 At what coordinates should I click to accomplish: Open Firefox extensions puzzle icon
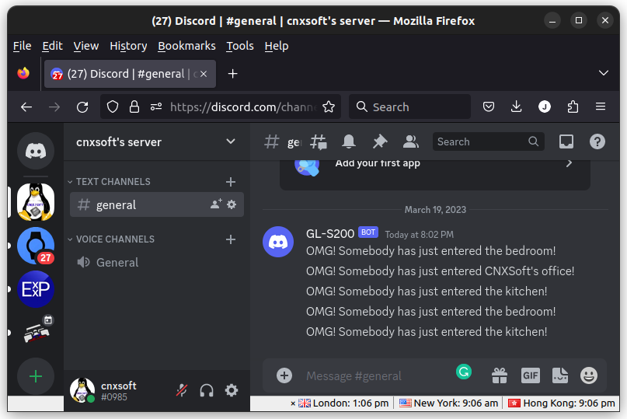coord(573,106)
